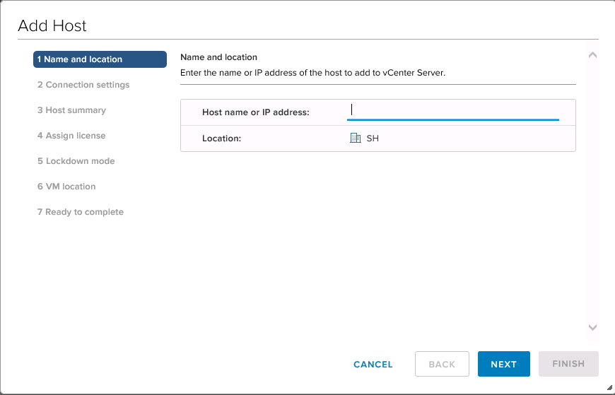The width and height of the screenshot is (615, 395).
Task: Click the scroll up chevron arrow
Action: point(592,55)
